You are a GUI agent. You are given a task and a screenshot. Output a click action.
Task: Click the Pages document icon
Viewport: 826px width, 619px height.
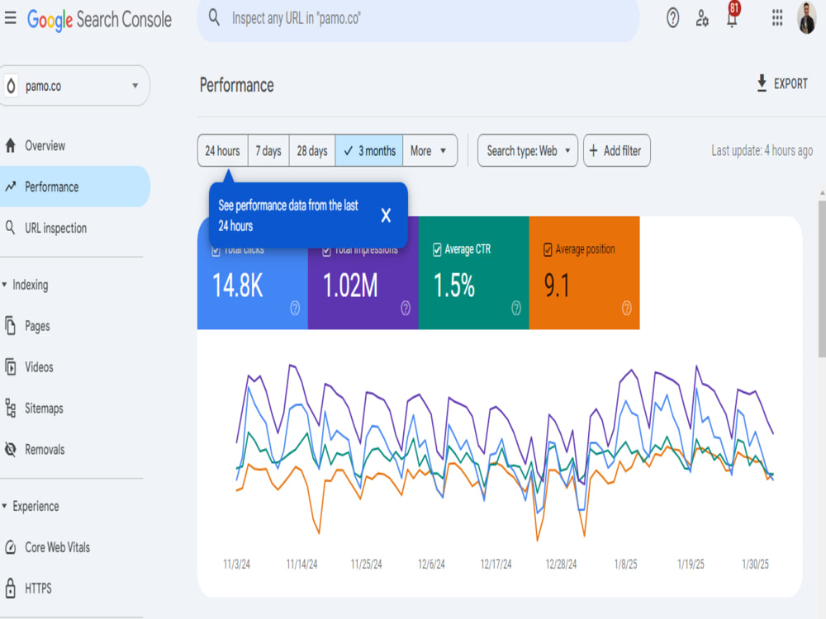11,326
